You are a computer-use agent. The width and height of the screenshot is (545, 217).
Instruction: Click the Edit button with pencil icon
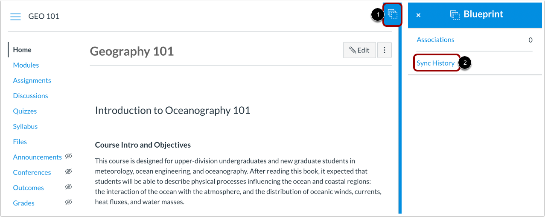click(359, 50)
